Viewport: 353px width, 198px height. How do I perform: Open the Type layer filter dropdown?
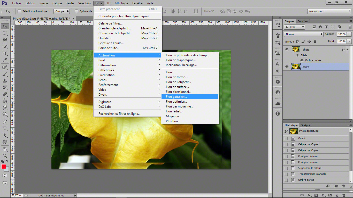pos(294,27)
